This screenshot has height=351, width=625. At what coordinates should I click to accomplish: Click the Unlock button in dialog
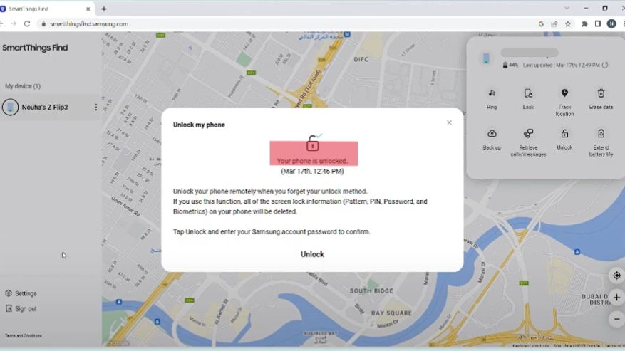click(312, 254)
